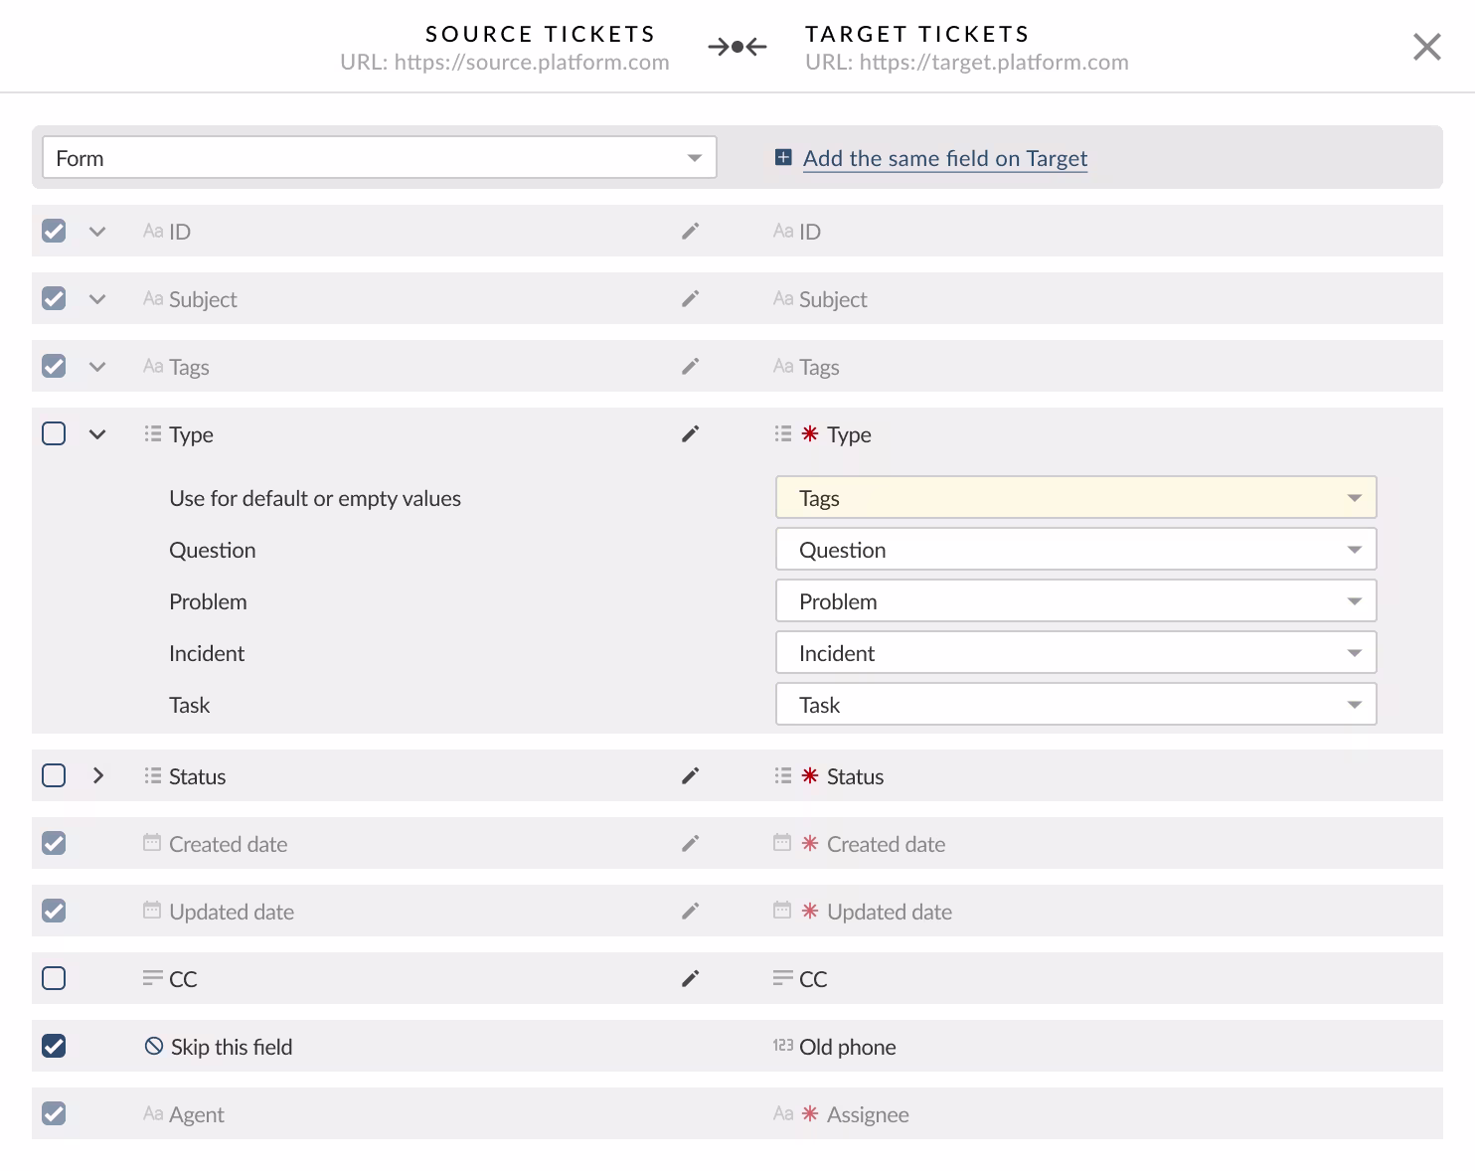Click the pencil edit icon for Type row

[x=690, y=434]
